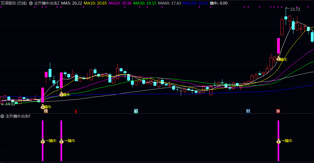Click the rightmost 擒牛 money bag on the main chart
Image resolution: width=314 pixels, height=163 pixels.
coord(278,59)
